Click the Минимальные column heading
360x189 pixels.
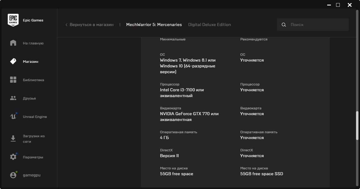(173, 39)
